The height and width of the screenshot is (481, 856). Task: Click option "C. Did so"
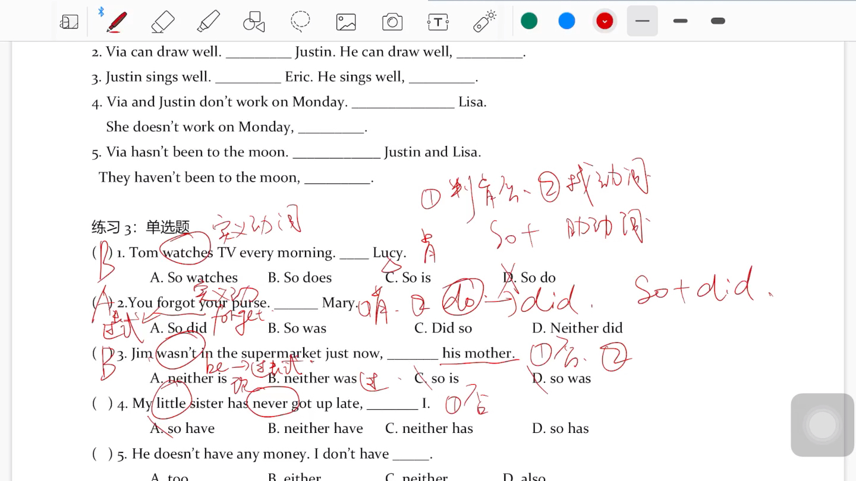coord(443,328)
